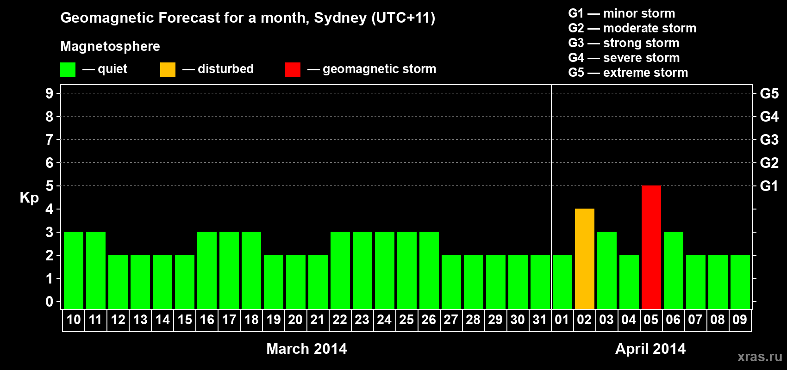
Task: Click the green bar for March 26
Action: click(429, 270)
